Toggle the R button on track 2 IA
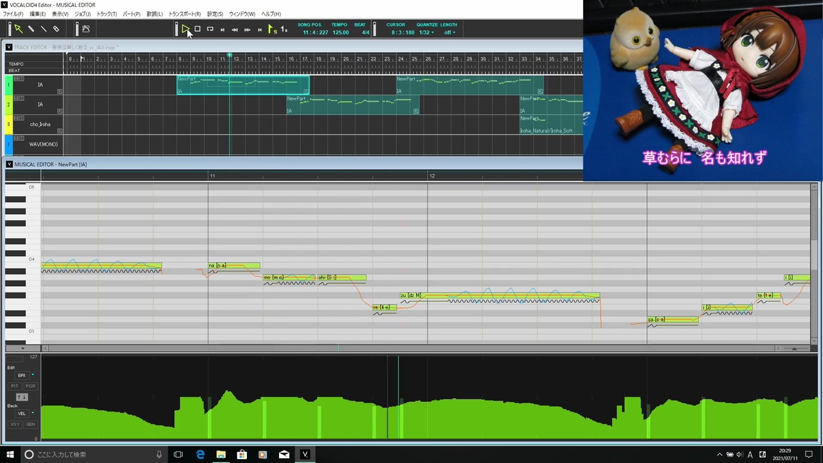This screenshot has width=823, height=463. pyautogui.click(x=60, y=111)
